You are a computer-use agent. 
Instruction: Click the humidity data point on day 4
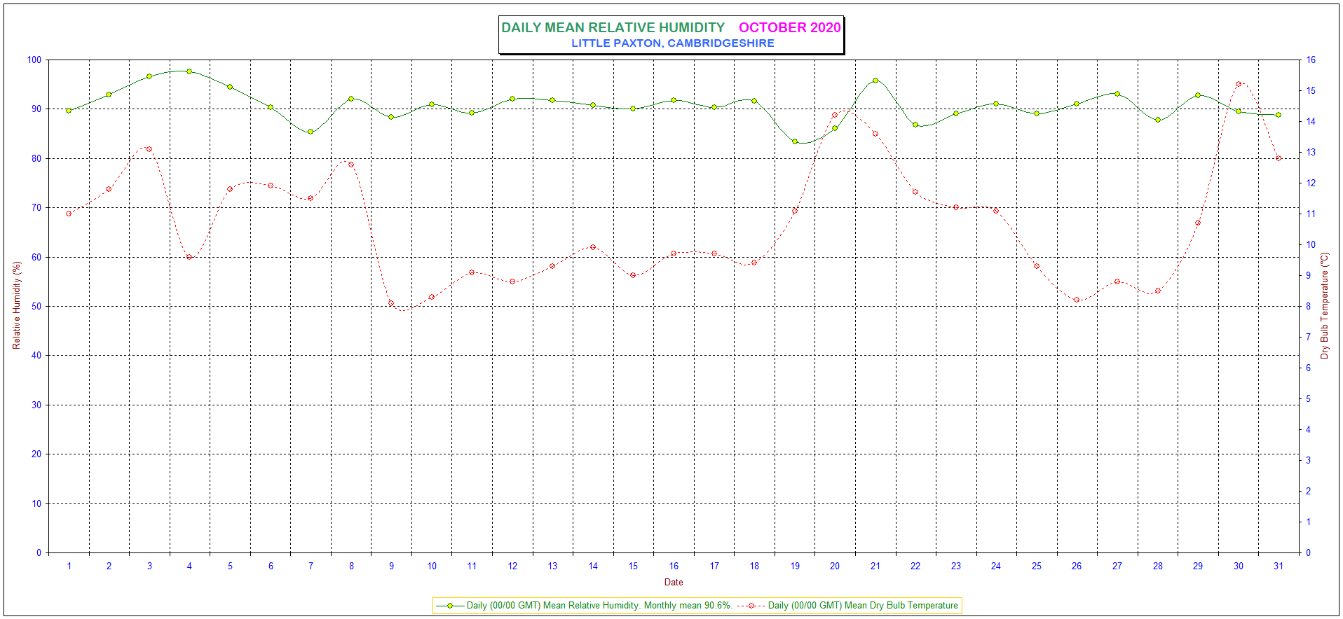[x=189, y=71]
